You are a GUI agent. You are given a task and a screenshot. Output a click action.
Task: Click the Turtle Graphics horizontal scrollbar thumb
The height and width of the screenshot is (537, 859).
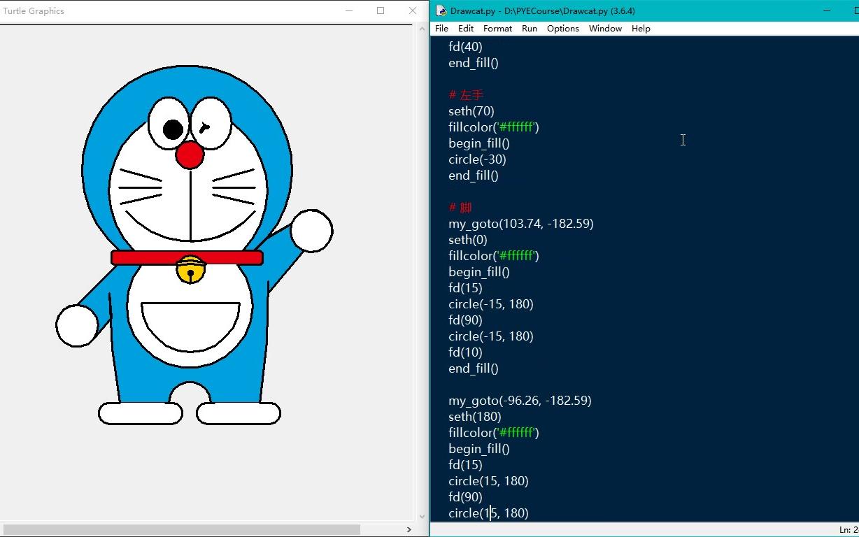tap(182, 529)
